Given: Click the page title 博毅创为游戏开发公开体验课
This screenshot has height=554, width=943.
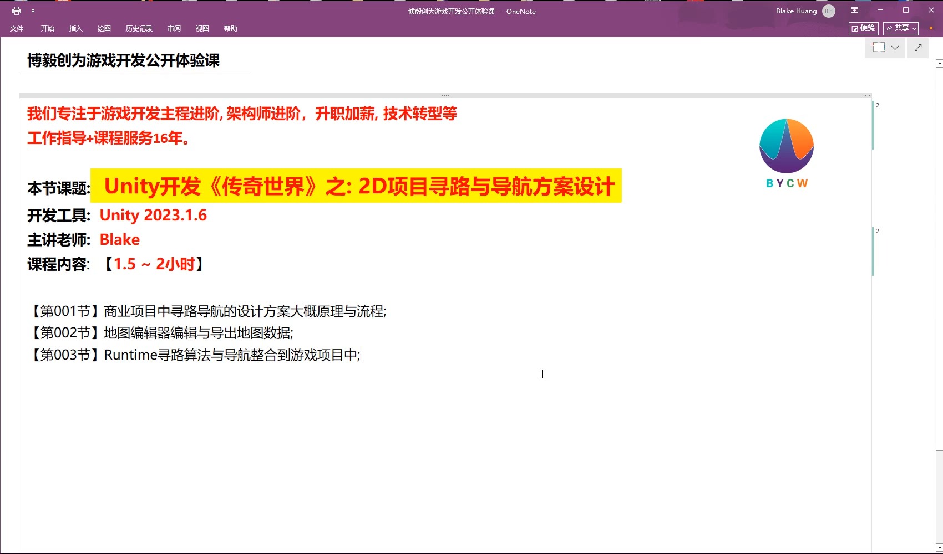Looking at the screenshot, I should point(124,60).
